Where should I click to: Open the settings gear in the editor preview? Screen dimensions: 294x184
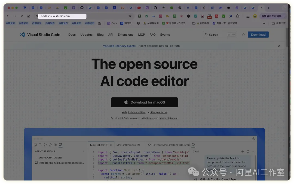[254, 139]
